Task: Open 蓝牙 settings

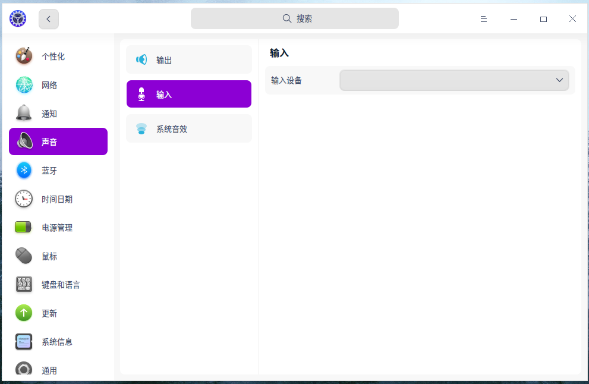Action: 58,170
